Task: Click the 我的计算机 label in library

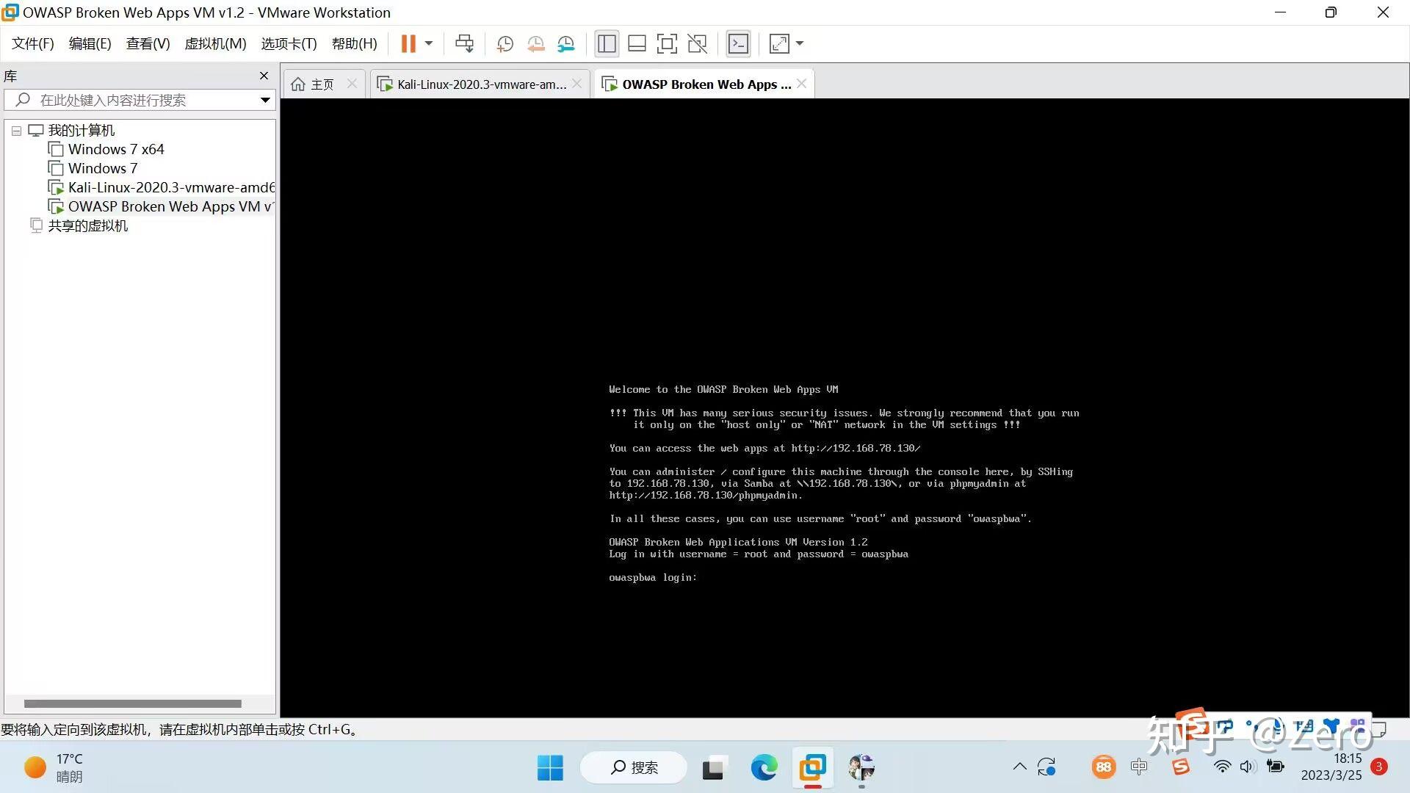Action: click(82, 130)
